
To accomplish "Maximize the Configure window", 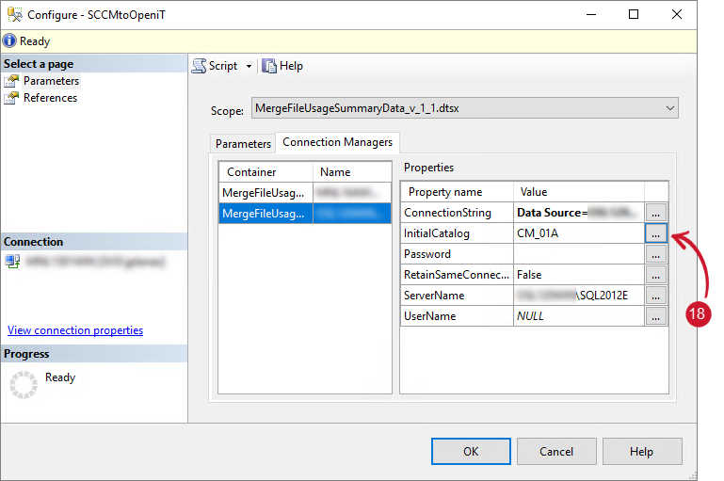I will pos(634,14).
